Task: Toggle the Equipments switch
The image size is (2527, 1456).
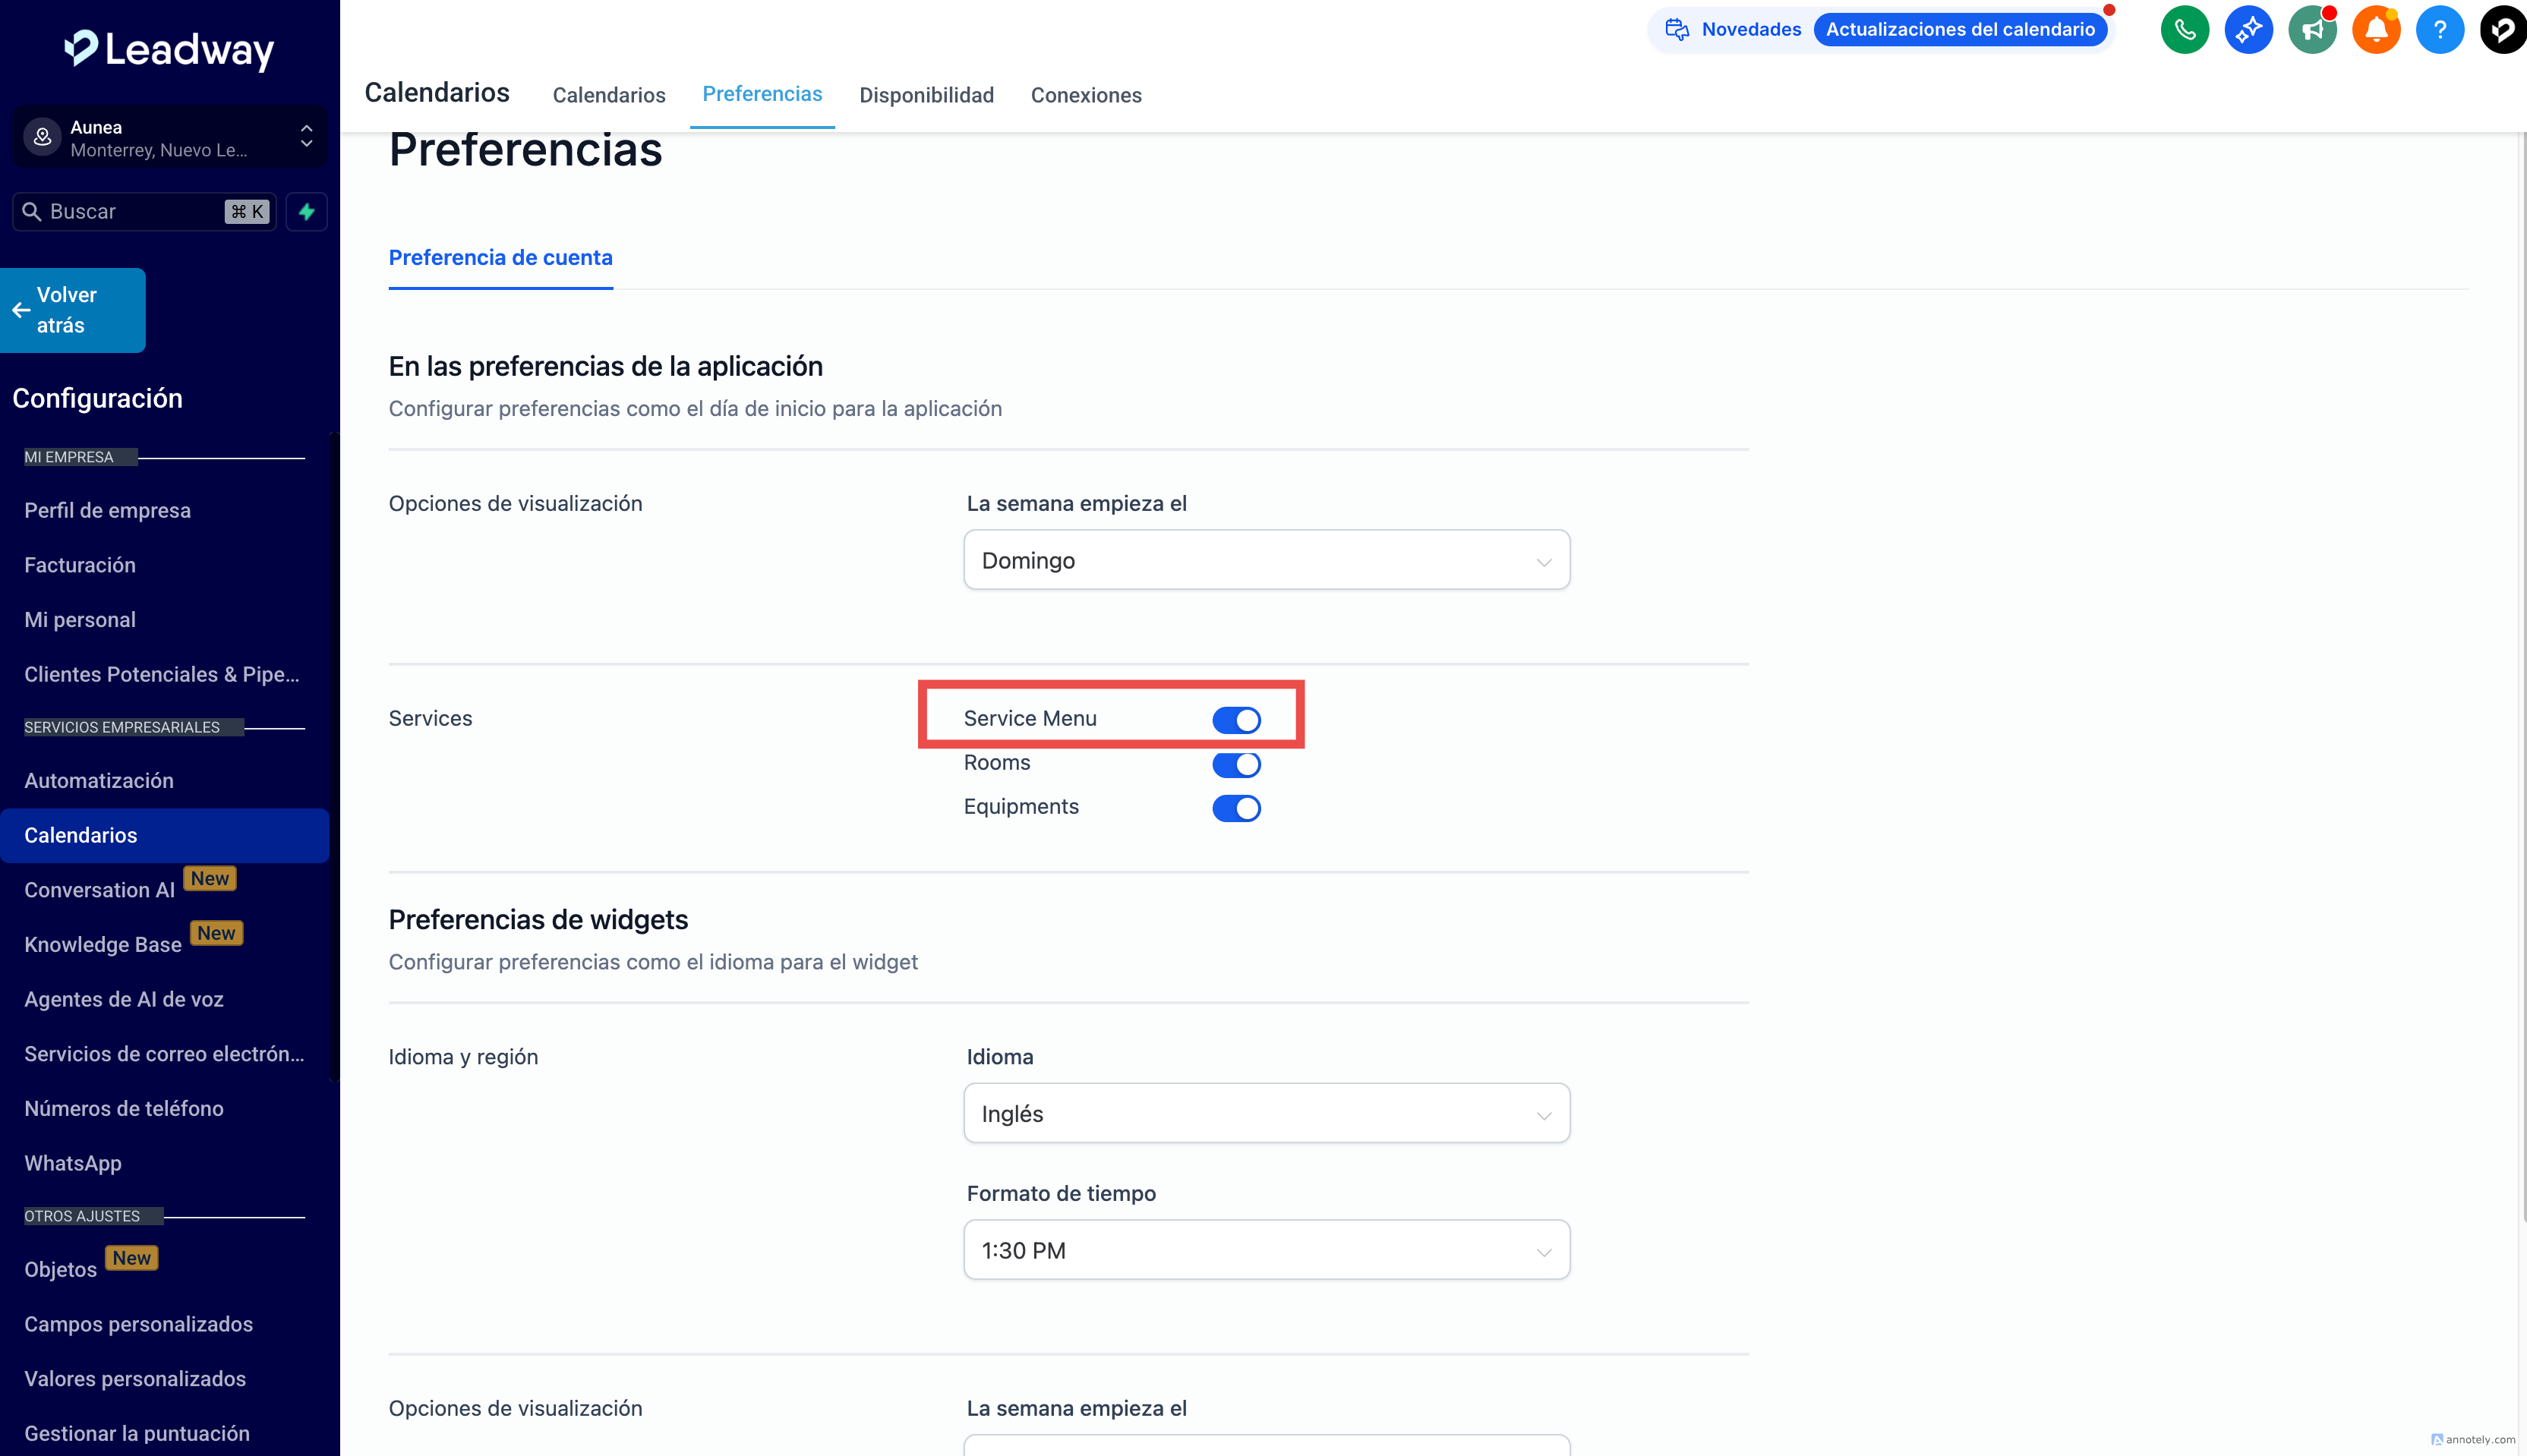Action: [x=1236, y=808]
